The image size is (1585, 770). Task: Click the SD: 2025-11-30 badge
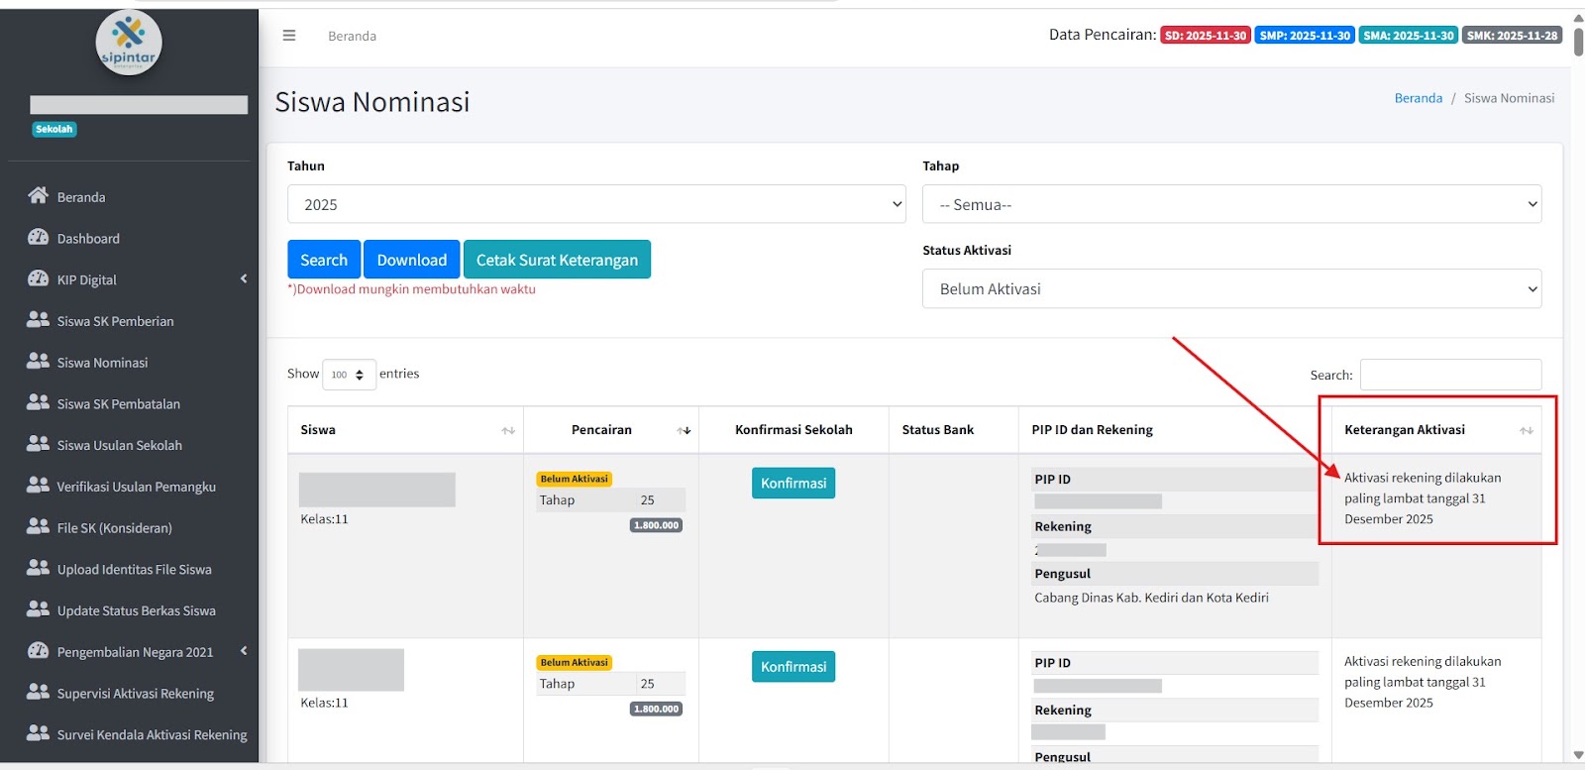[x=1206, y=35]
